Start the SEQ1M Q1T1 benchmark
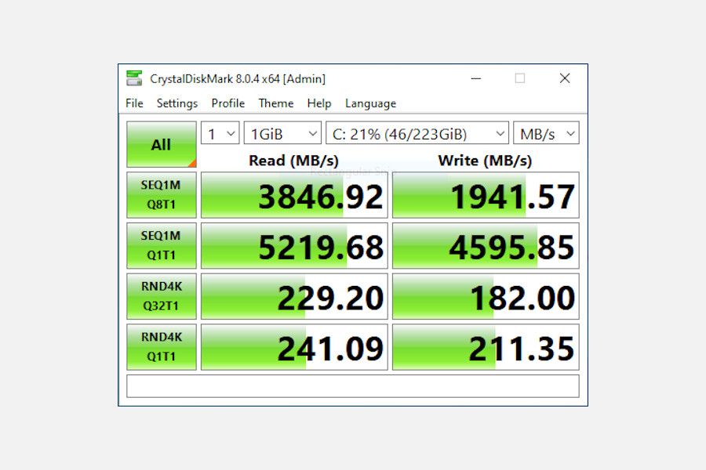This screenshot has height=470, width=706. point(161,245)
